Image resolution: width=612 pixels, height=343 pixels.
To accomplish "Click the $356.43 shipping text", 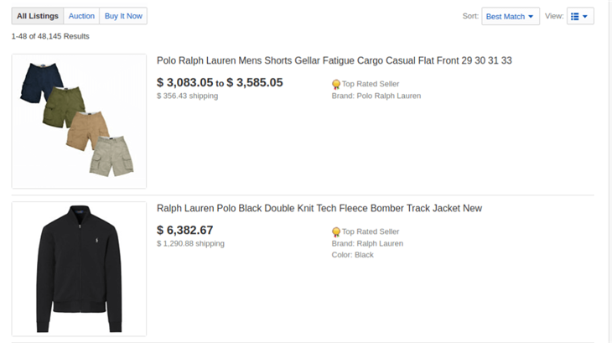I will coord(187,96).
